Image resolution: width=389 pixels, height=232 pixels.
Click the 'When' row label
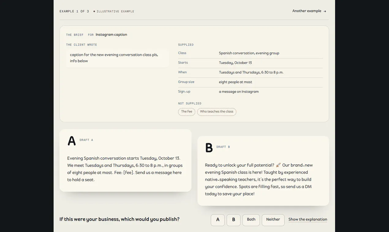(x=182, y=72)
